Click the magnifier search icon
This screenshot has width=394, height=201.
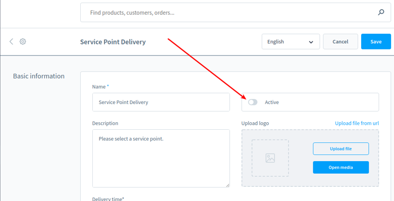click(381, 12)
